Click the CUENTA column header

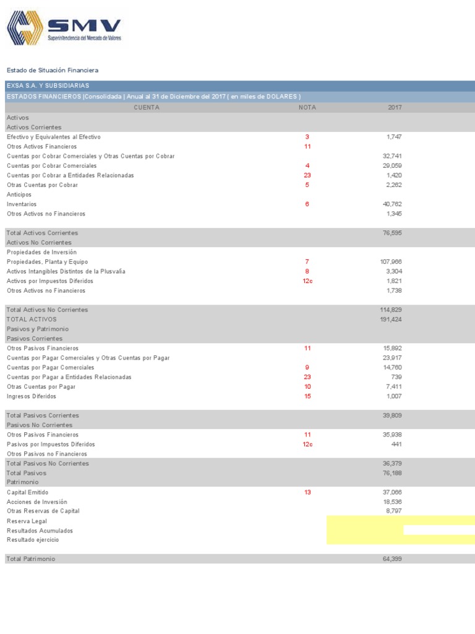coord(147,107)
